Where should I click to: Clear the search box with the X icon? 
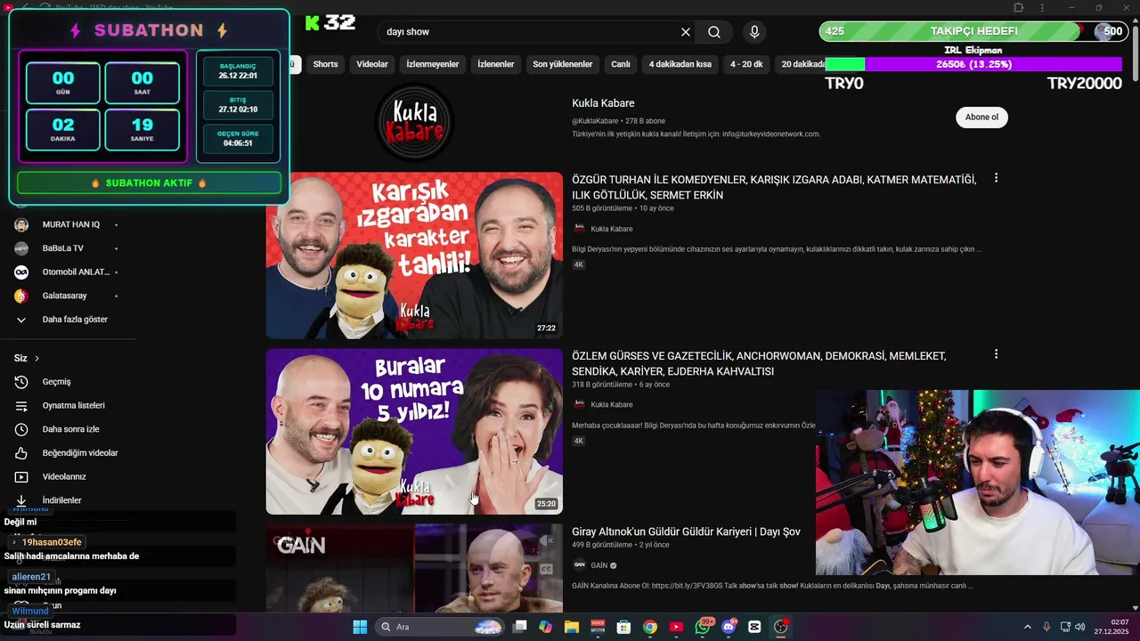pyautogui.click(x=686, y=32)
